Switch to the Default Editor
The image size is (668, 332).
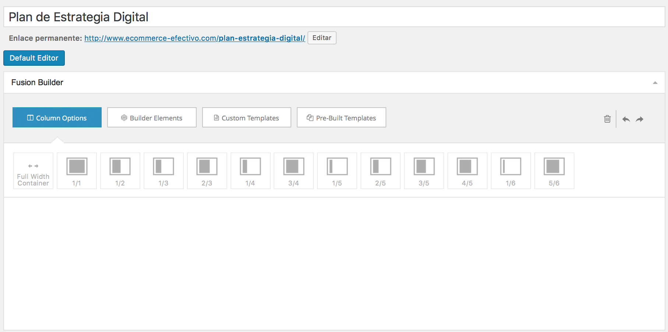click(x=34, y=58)
